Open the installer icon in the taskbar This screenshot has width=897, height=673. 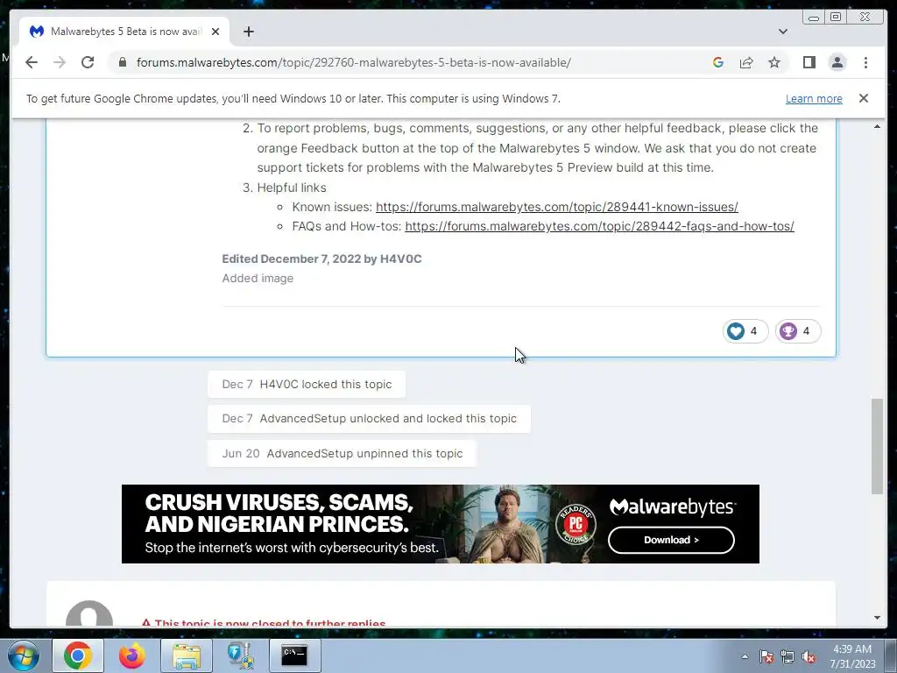click(240, 655)
